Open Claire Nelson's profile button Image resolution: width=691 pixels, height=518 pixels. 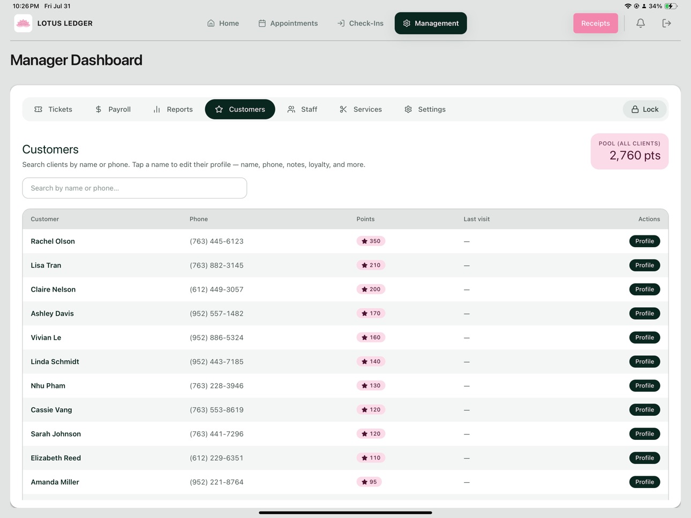pyautogui.click(x=644, y=290)
